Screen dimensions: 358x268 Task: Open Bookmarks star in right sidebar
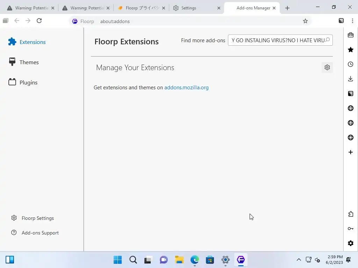[351, 50]
